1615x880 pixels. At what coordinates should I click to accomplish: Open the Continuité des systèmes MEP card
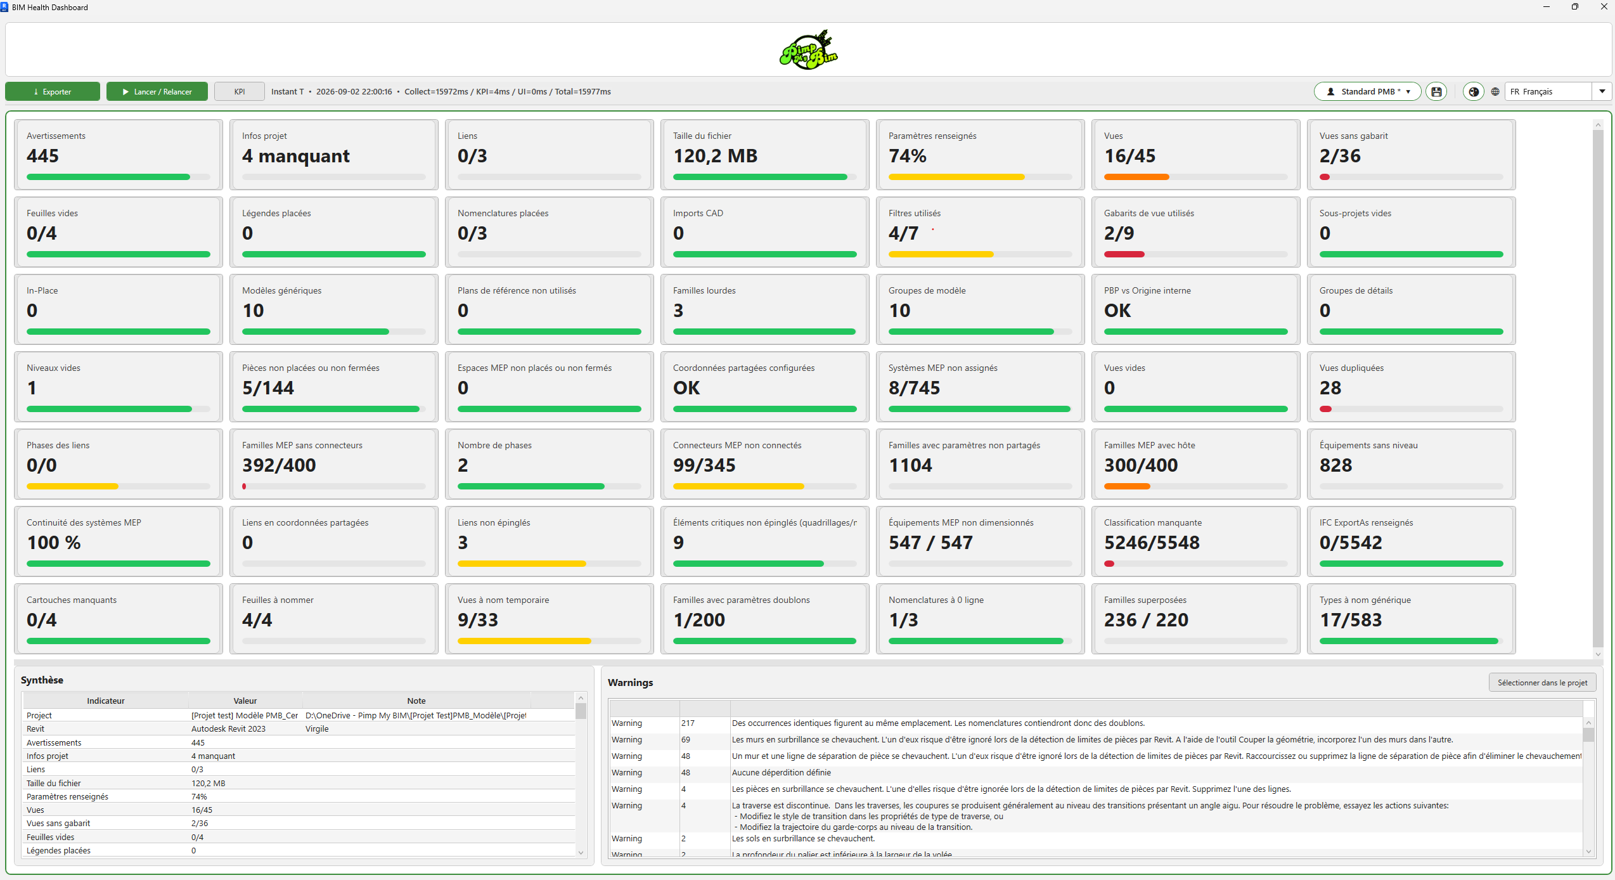coord(119,541)
